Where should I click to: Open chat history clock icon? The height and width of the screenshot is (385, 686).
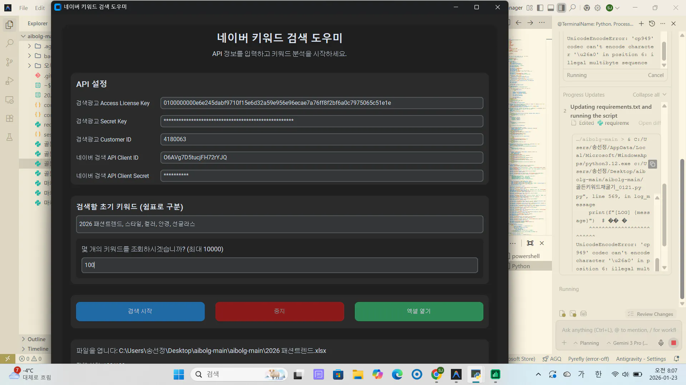[652, 24]
